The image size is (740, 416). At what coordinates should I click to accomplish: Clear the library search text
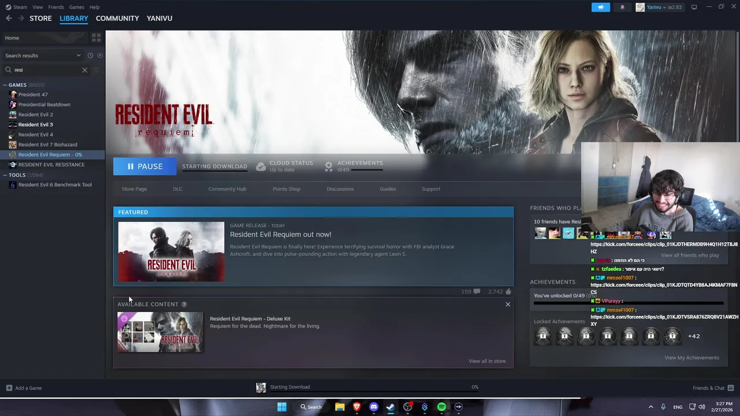click(x=84, y=70)
